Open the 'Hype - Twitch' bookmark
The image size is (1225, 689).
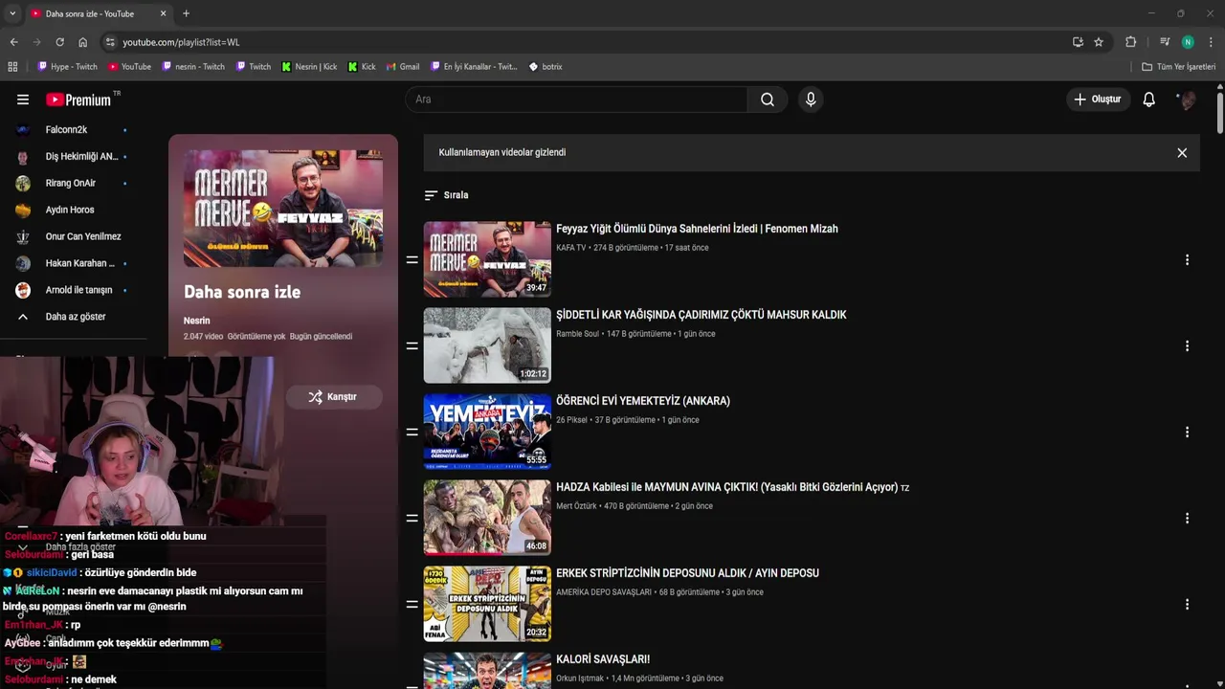click(x=67, y=67)
